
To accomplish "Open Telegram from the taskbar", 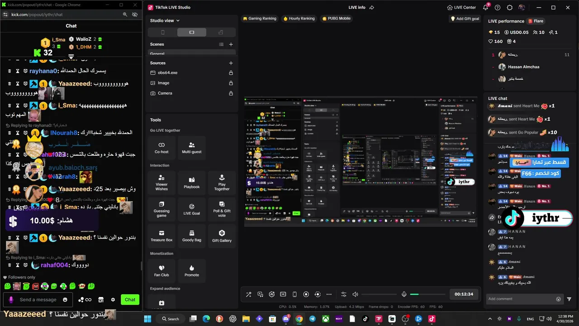I will click(x=312, y=319).
